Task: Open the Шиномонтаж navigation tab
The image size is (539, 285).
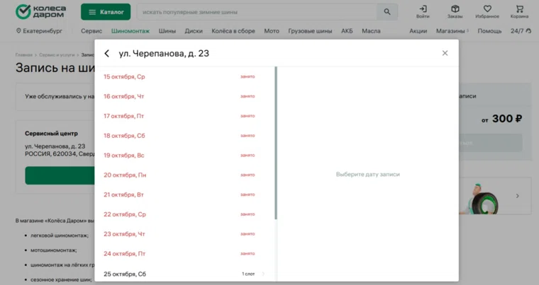Action: (x=130, y=31)
